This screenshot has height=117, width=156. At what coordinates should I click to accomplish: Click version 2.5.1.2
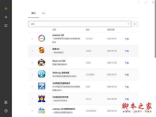point(88,99)
